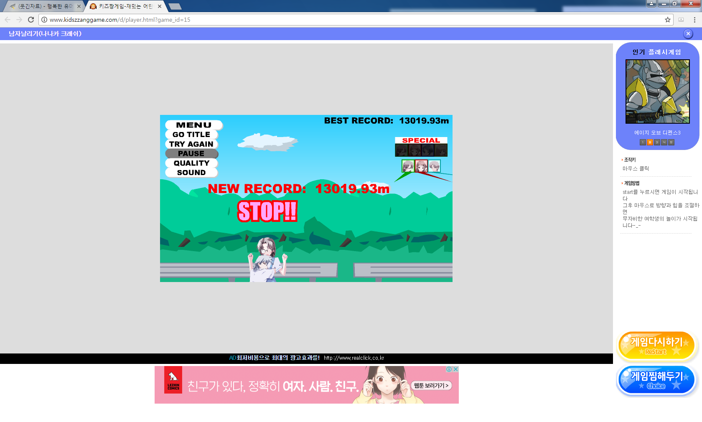Click the 웹툰 보러가기 button in ad
Screen dimensions: 702x422
coord(432,386)
